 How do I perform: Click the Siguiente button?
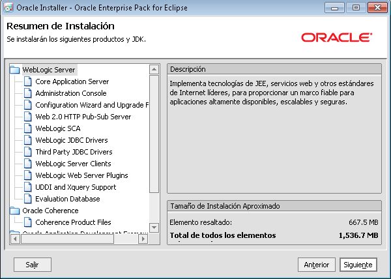358,265
